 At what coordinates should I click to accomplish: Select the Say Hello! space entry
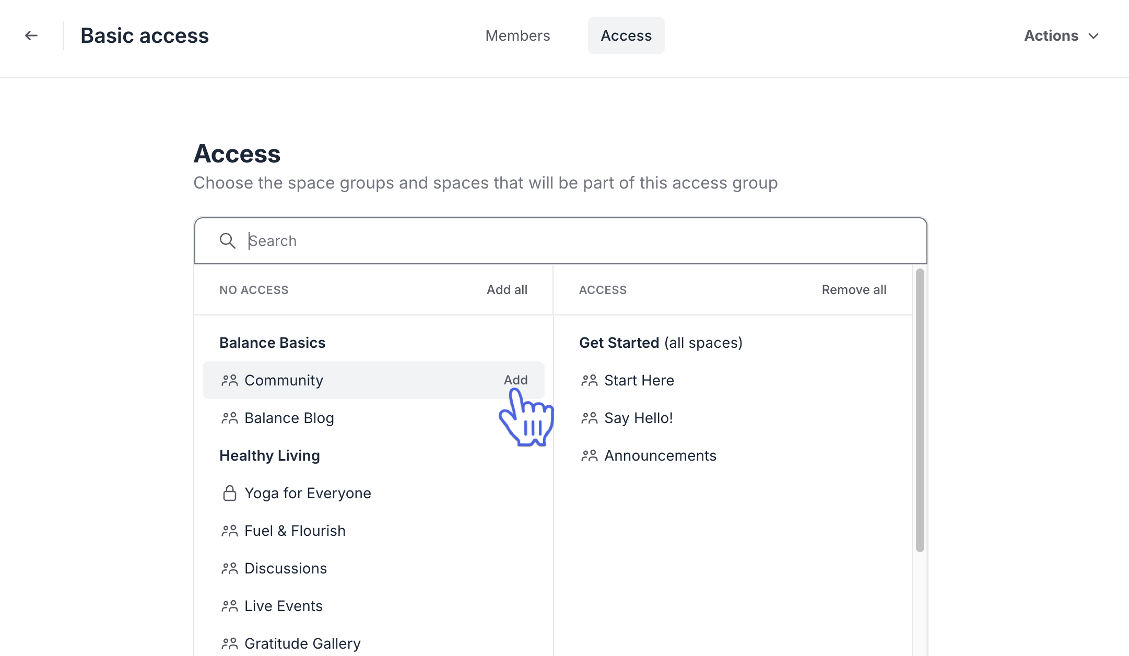(638, 418)
